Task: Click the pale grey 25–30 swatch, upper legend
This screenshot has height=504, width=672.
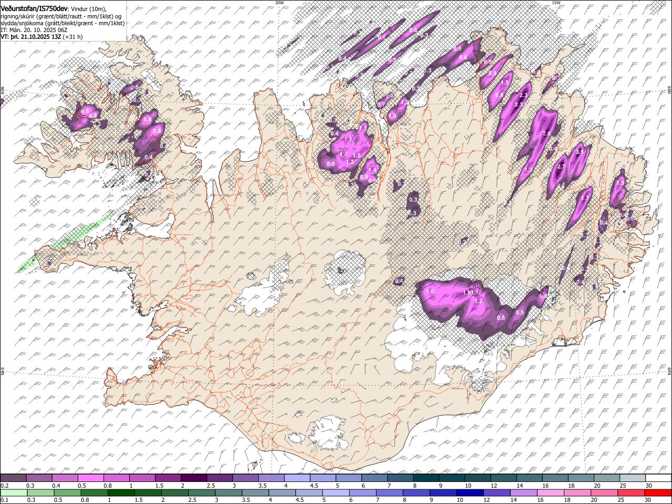Action: [633, 478]
